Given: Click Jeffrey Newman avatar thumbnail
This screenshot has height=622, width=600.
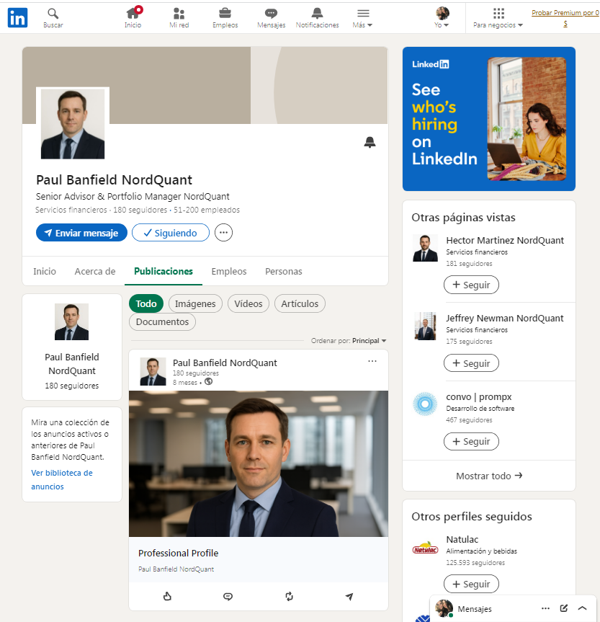Looking at the screenshot, I should coord(425,326).
